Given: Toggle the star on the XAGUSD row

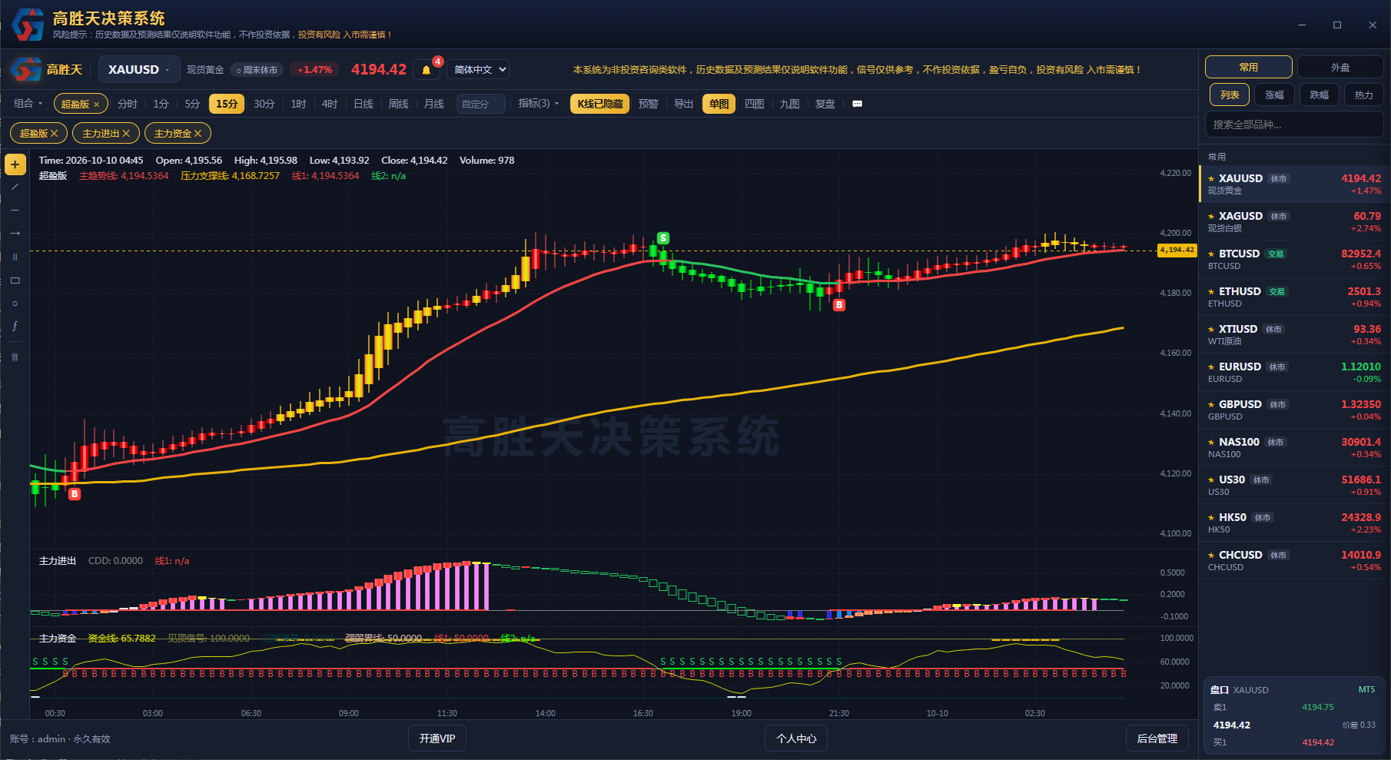Looking at the screenshot, I should (x=1211, y=216).
